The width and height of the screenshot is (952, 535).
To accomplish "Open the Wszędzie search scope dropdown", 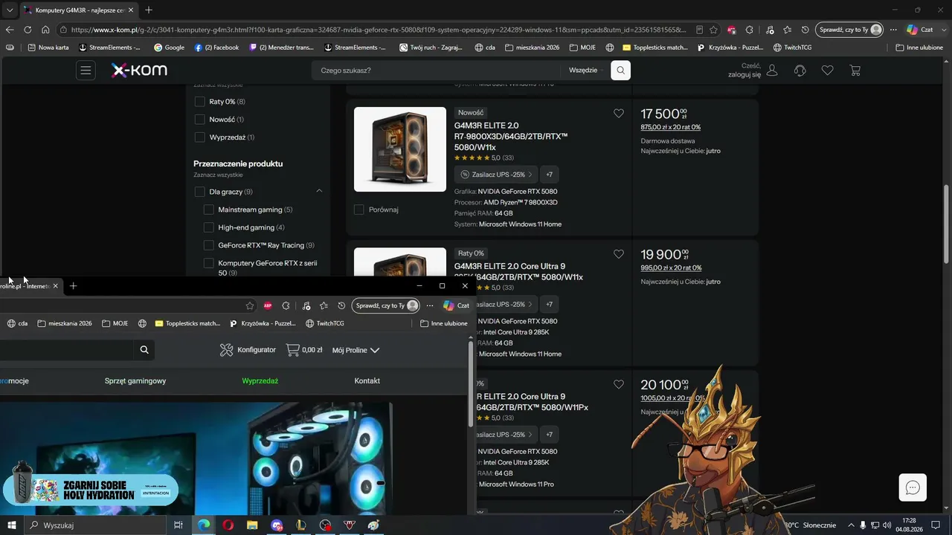I will [585, 71].
